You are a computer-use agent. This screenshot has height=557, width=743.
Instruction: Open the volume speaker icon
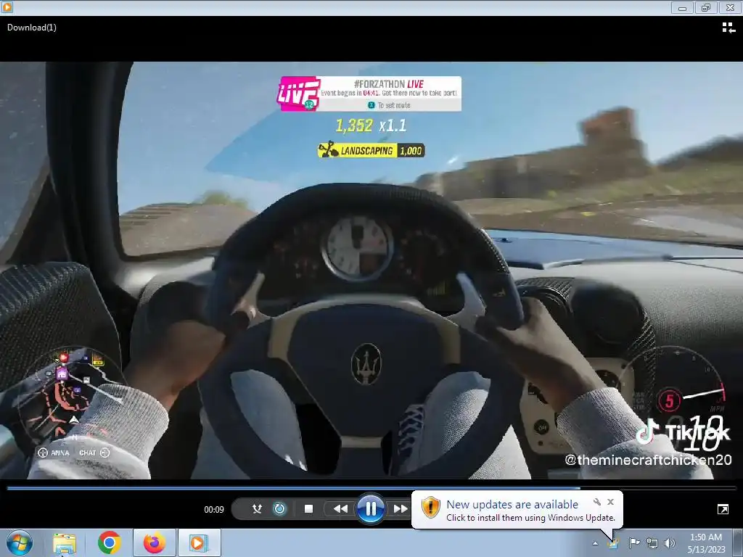[x=670, y=543]
